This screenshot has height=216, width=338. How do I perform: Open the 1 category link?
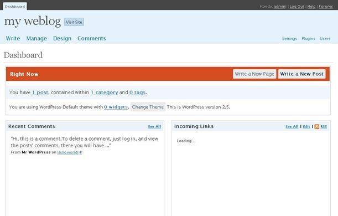(x=105, y=92)
